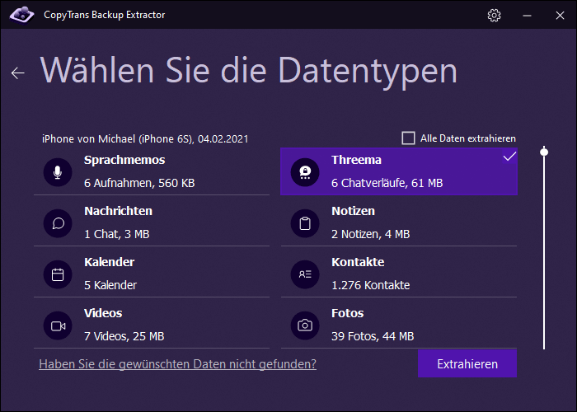This screenshot has height=412, width=577.
Task: Close the CopyTrans Backup Extractor window
Action: pos(560,15)
